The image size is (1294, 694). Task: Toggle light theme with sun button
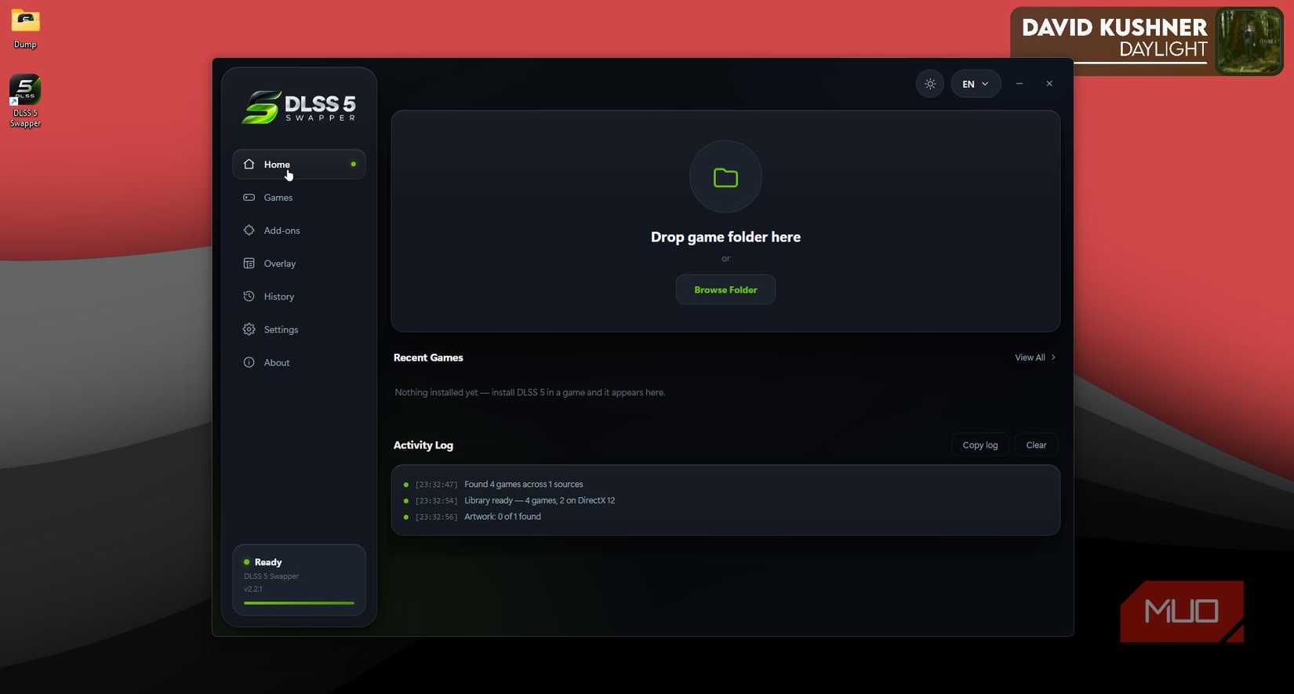point(930,84)
